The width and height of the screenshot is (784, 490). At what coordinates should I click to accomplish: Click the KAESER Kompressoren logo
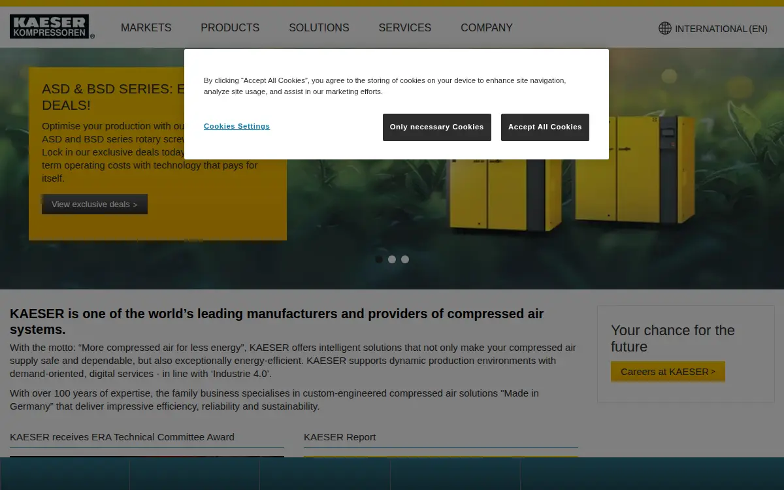(x=52, y=27)
